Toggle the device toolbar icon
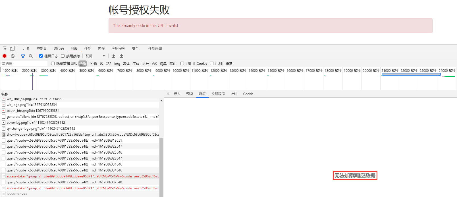 pos(12,48)
